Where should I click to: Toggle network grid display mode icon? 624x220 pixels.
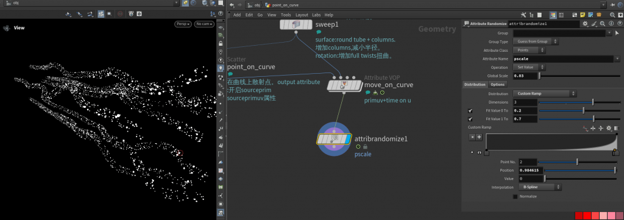pyautogui.click(x=553, y=15)
